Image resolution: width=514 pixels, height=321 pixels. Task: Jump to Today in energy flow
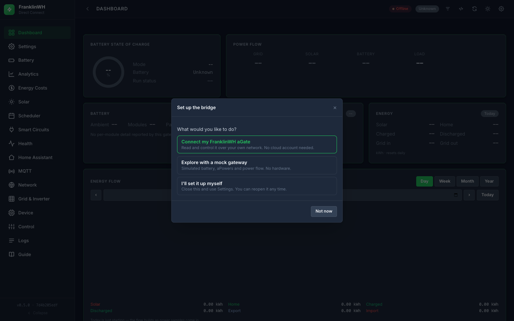pos(487,195)
